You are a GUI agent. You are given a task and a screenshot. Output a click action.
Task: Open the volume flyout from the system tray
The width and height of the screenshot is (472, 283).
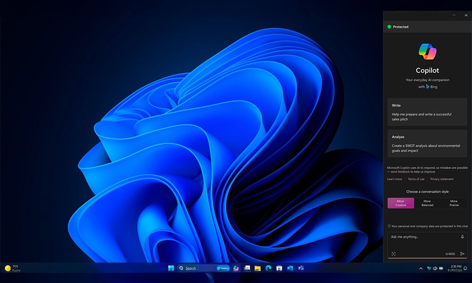point(435,268)
